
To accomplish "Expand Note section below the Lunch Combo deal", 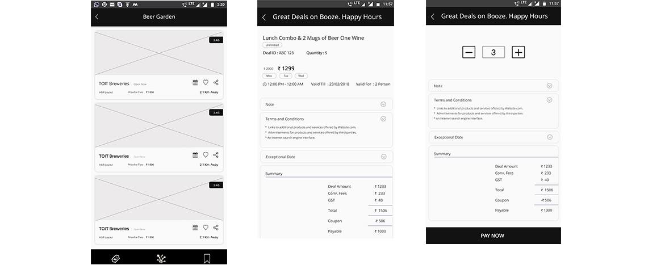I will point(383,104).
